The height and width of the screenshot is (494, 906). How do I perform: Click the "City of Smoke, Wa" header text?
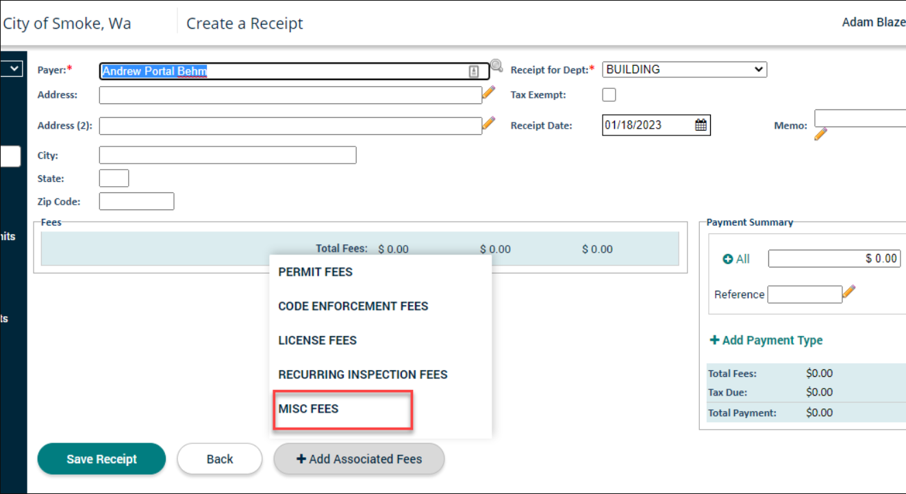[67, 23]
